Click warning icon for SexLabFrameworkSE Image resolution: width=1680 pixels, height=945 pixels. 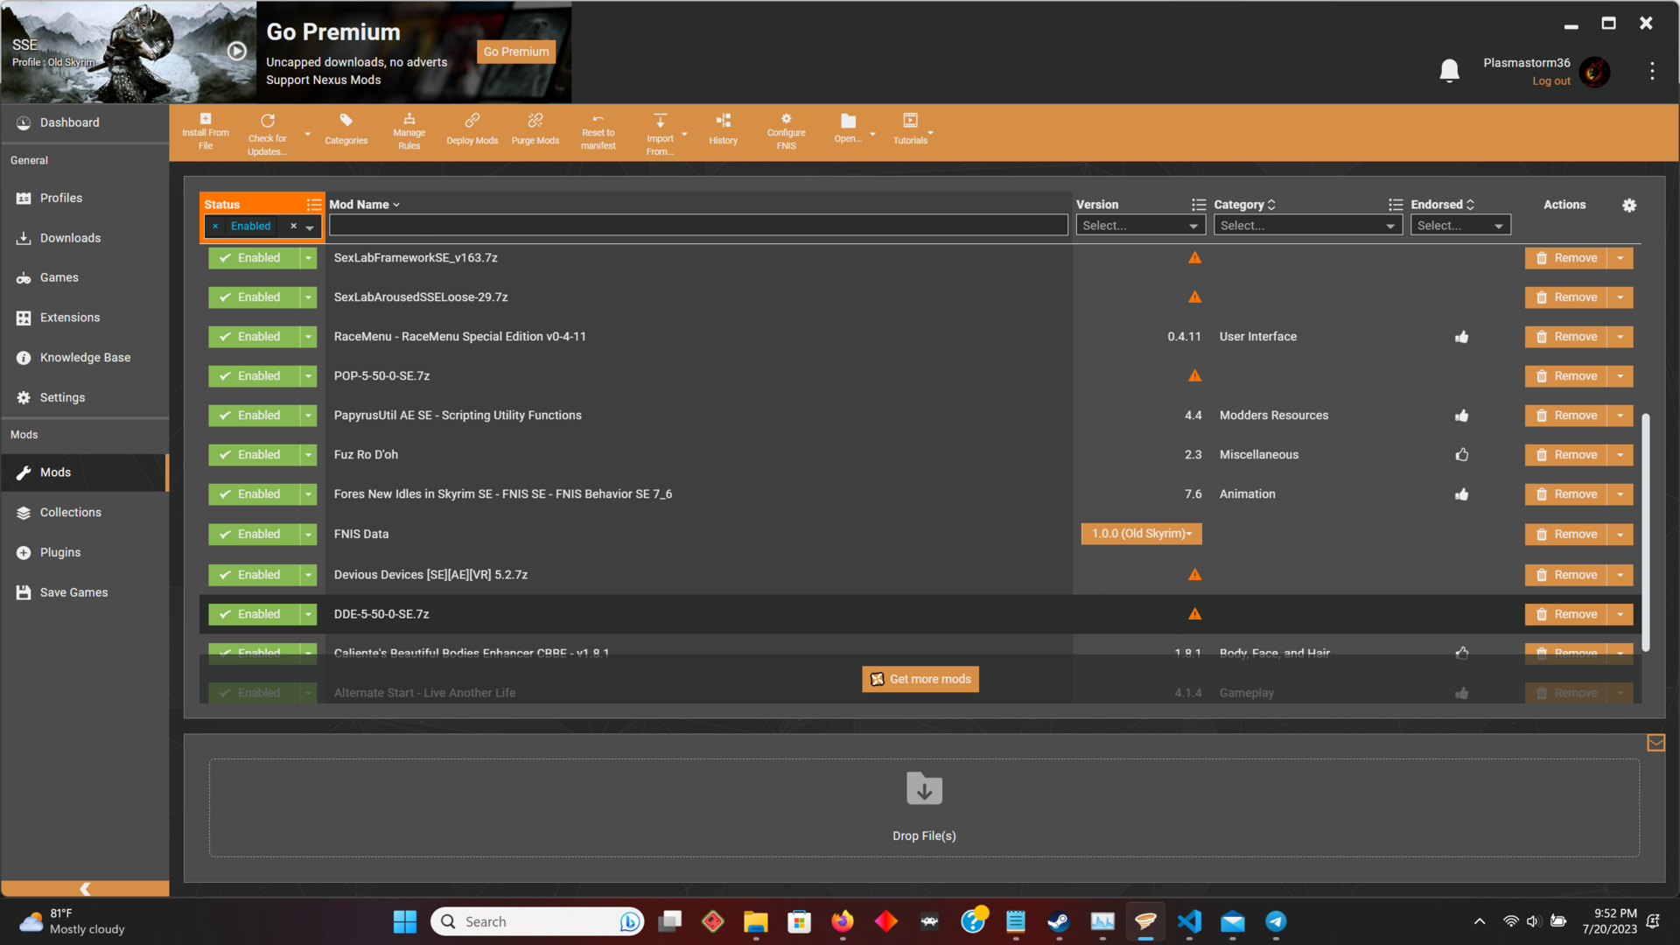[1194, 258]
